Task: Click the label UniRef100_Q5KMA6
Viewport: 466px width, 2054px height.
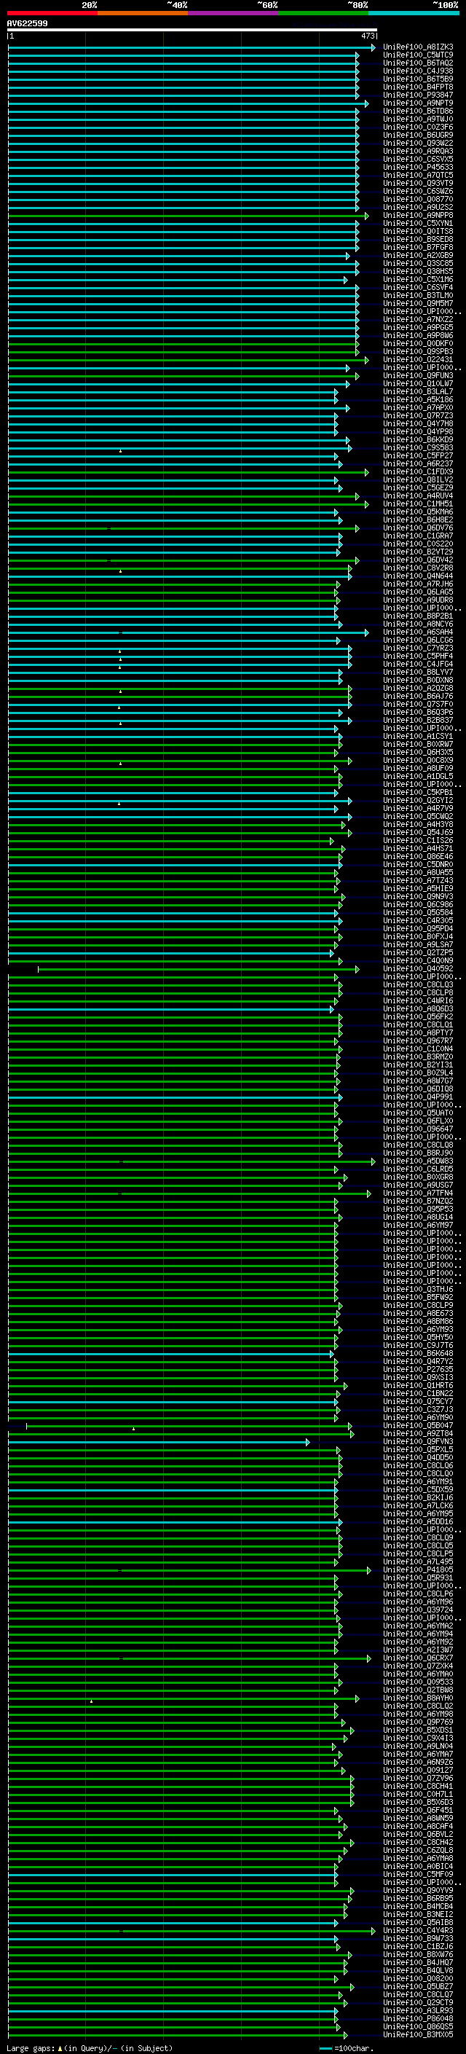Action: click(x=418, y=512)
